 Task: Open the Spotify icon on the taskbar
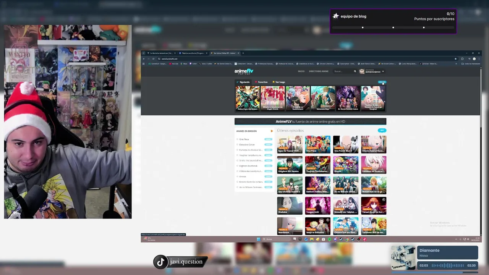click(x=329, y=239)
